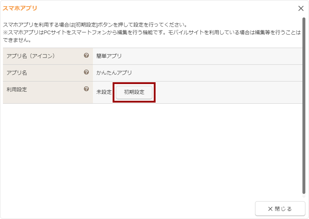Select the アプリ名（アイコン） row label
The height and width of the screenshot is (219, 309).
[31, 56]
